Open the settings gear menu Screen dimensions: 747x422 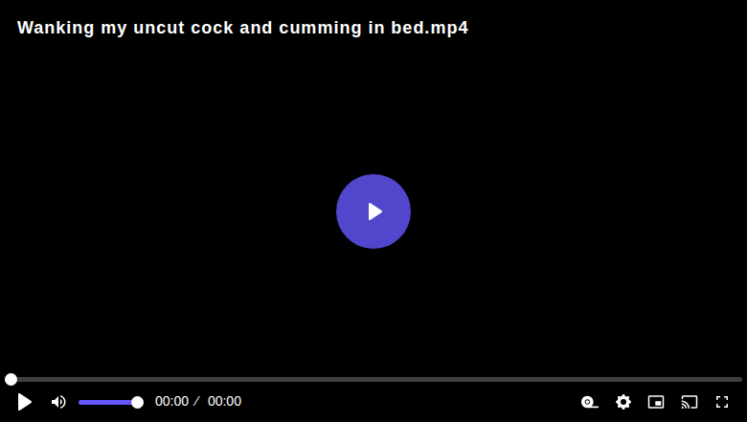click(x=623, y=402)
